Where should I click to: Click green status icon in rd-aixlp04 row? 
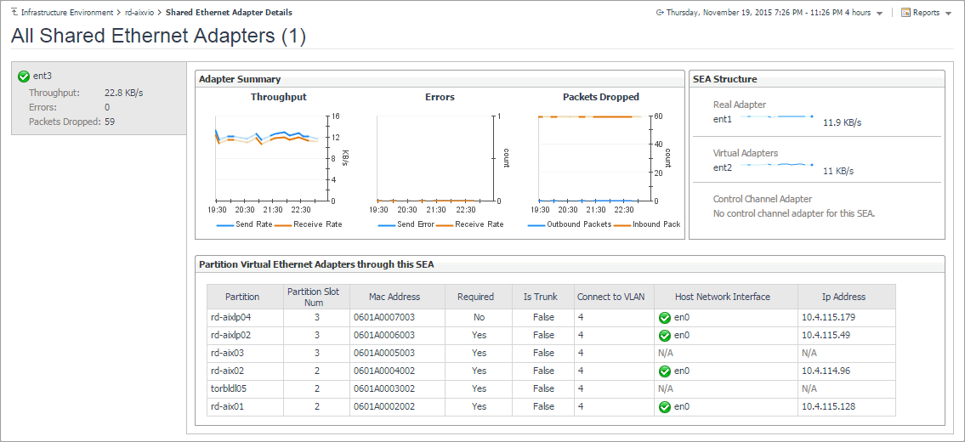click(x=664, y=317)
